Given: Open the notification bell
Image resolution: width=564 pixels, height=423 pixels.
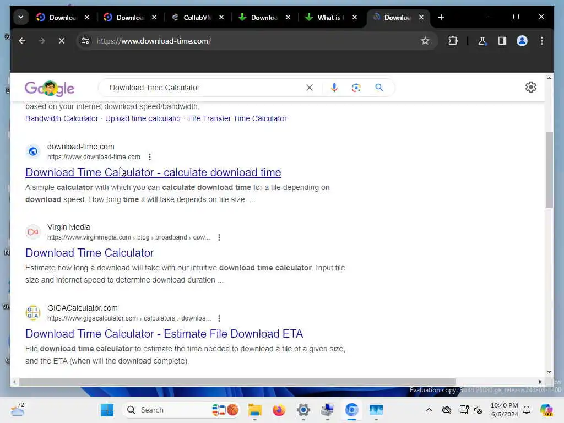Looking at the screenshot, I should click(x=527, y=410).
